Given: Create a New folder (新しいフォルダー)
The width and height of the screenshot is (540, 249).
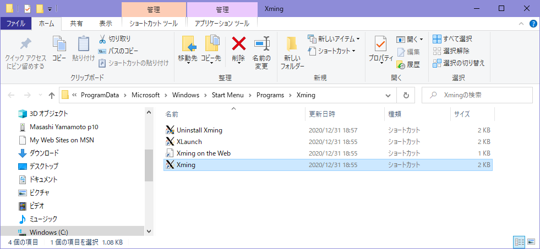Looking at the screenshot, I should pyautogui.click(x=292, y=53).
